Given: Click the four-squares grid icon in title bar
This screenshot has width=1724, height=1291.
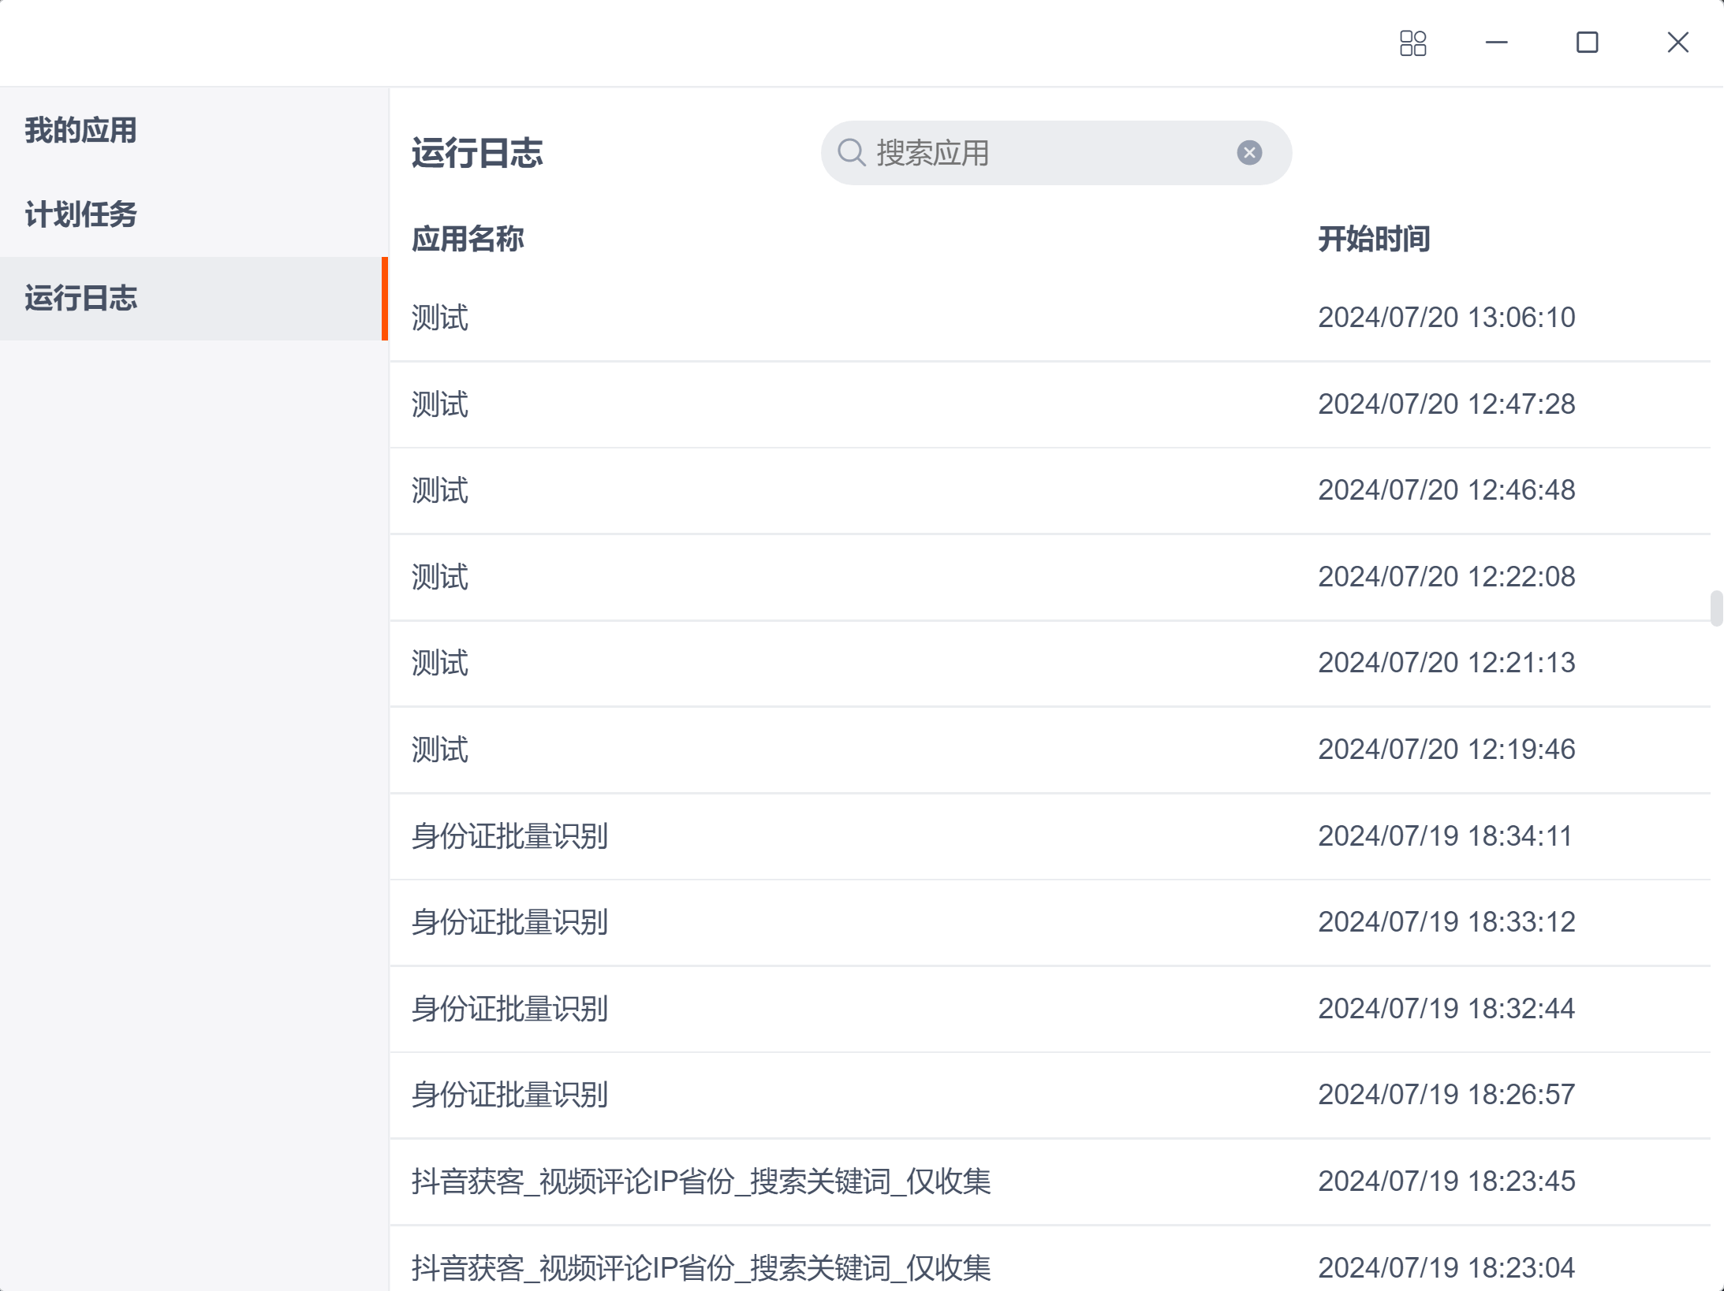Looking at the screenshot, I should [x=1412, y=43].
